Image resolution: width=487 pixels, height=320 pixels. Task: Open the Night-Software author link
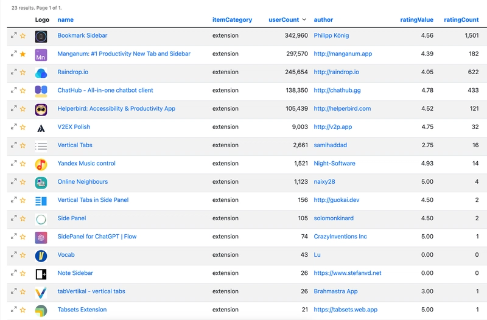click(334, 163)
